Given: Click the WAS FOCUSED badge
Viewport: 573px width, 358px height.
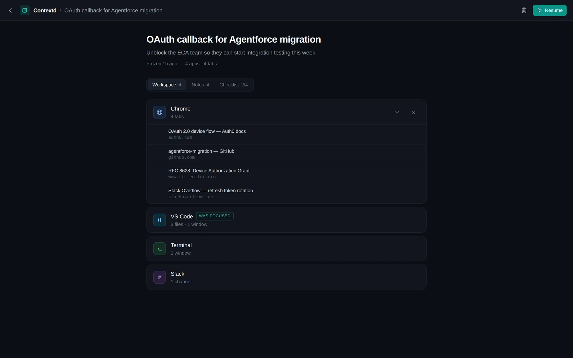Looking at the screenshot, I should pyautogui.click(x=215, y=216).
